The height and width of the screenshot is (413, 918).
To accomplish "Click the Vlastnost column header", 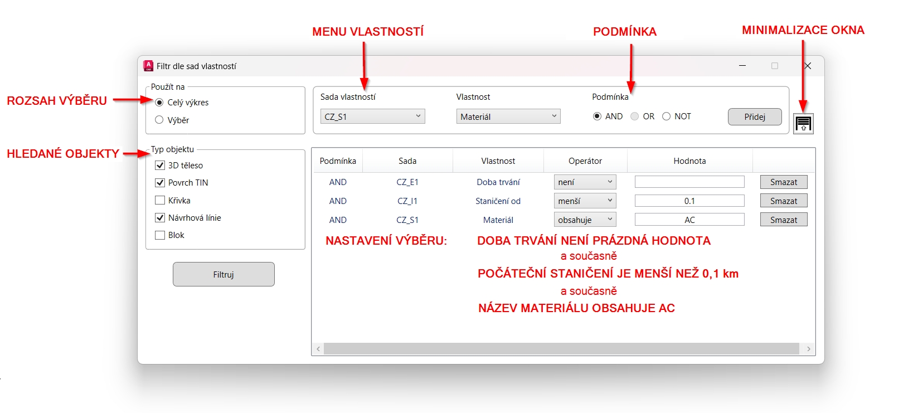I will [498, 161].
